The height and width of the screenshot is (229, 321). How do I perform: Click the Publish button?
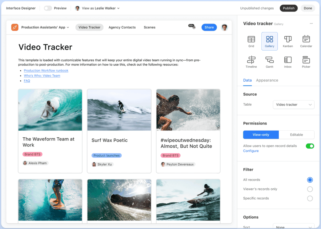tap(288, 8)
